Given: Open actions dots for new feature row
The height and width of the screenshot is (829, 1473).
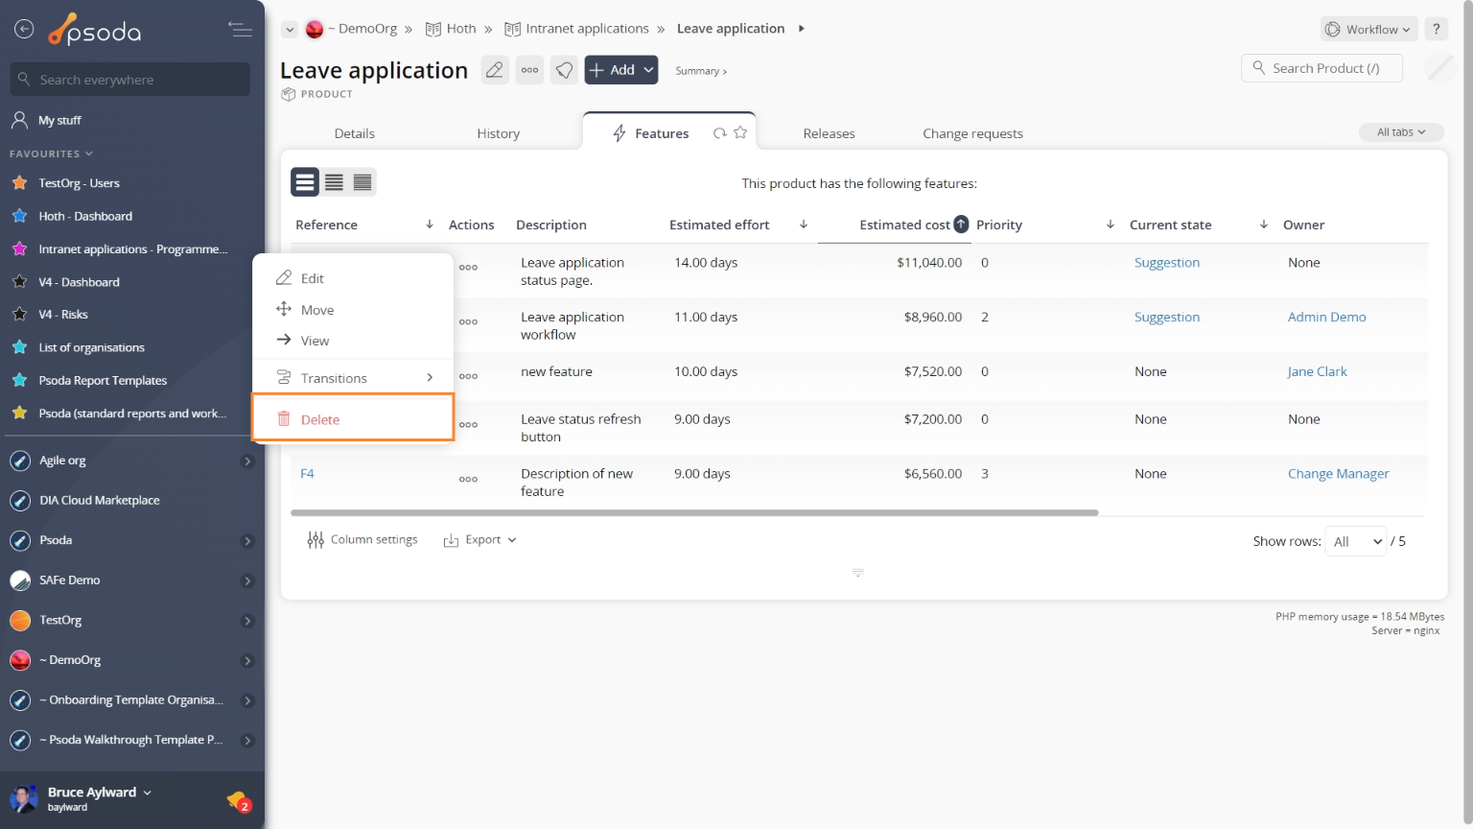Looking at the screenshot, I should coord(468,377).
